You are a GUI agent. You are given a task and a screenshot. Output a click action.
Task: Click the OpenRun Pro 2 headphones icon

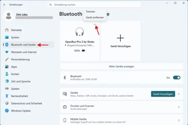[80, 32]
